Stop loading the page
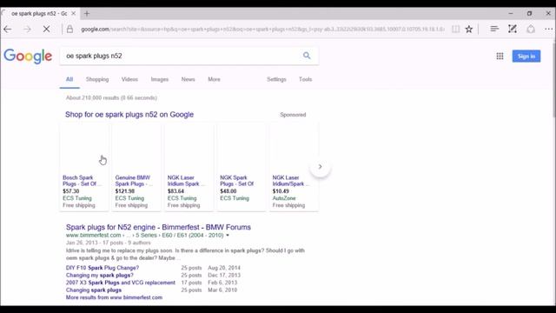The image size is (556, 313). 46,29
